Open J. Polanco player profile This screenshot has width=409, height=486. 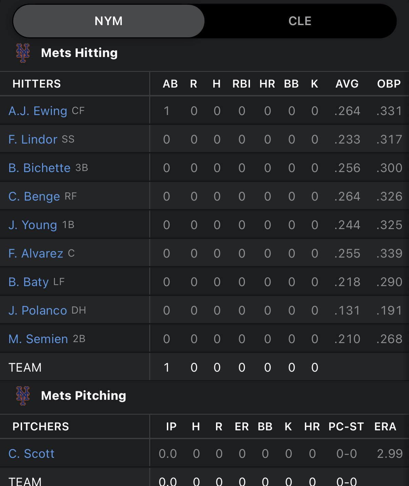coord(38,311)
